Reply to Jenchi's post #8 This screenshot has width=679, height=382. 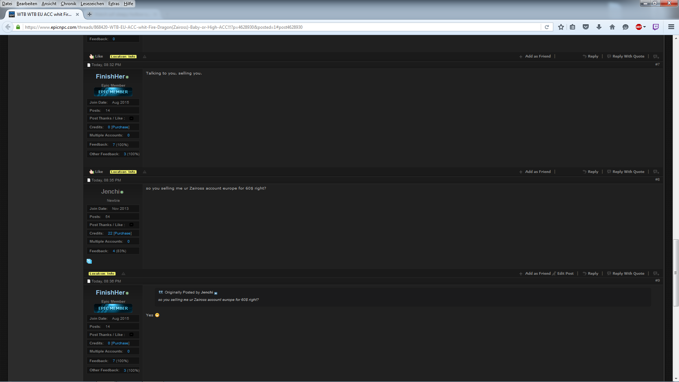tap(591, 274)
